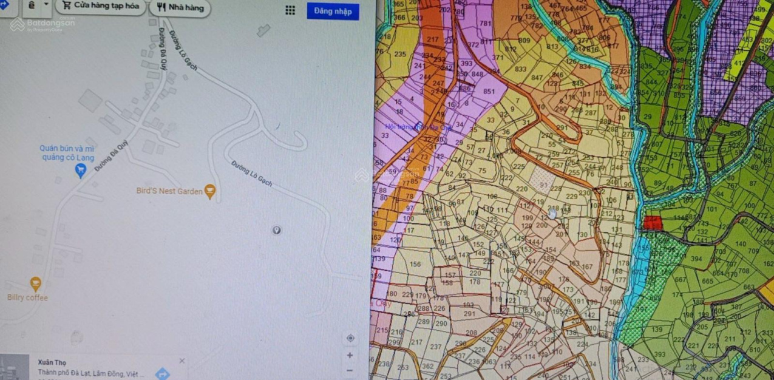Viewport: 774px width, 380px height.
Task: Open the Xuân Thọ place thumbnail
Action: coord(15,368)
